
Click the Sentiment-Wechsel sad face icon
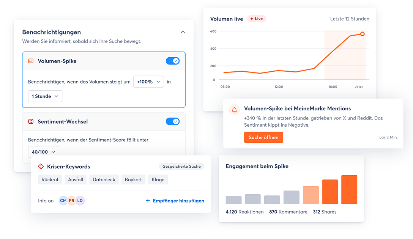[x=31, y=122]
